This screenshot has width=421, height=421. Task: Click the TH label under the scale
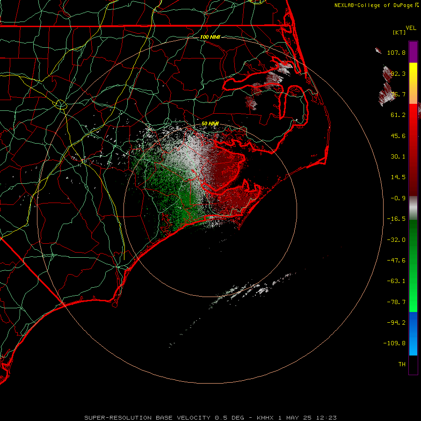coord(402,364)
